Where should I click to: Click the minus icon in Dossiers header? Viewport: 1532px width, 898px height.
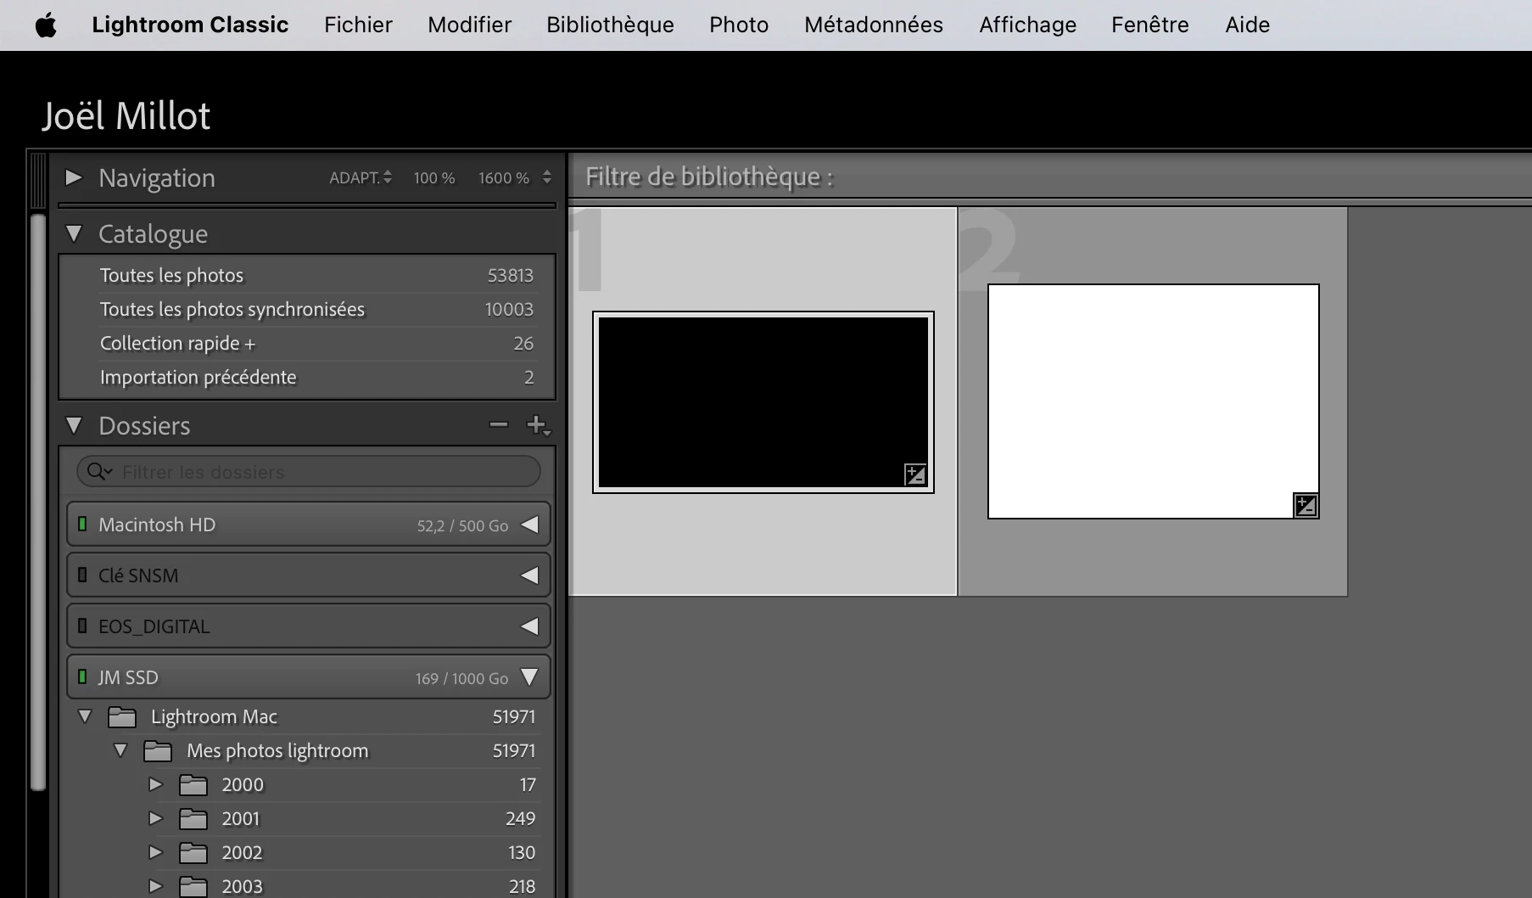(499, 424)
